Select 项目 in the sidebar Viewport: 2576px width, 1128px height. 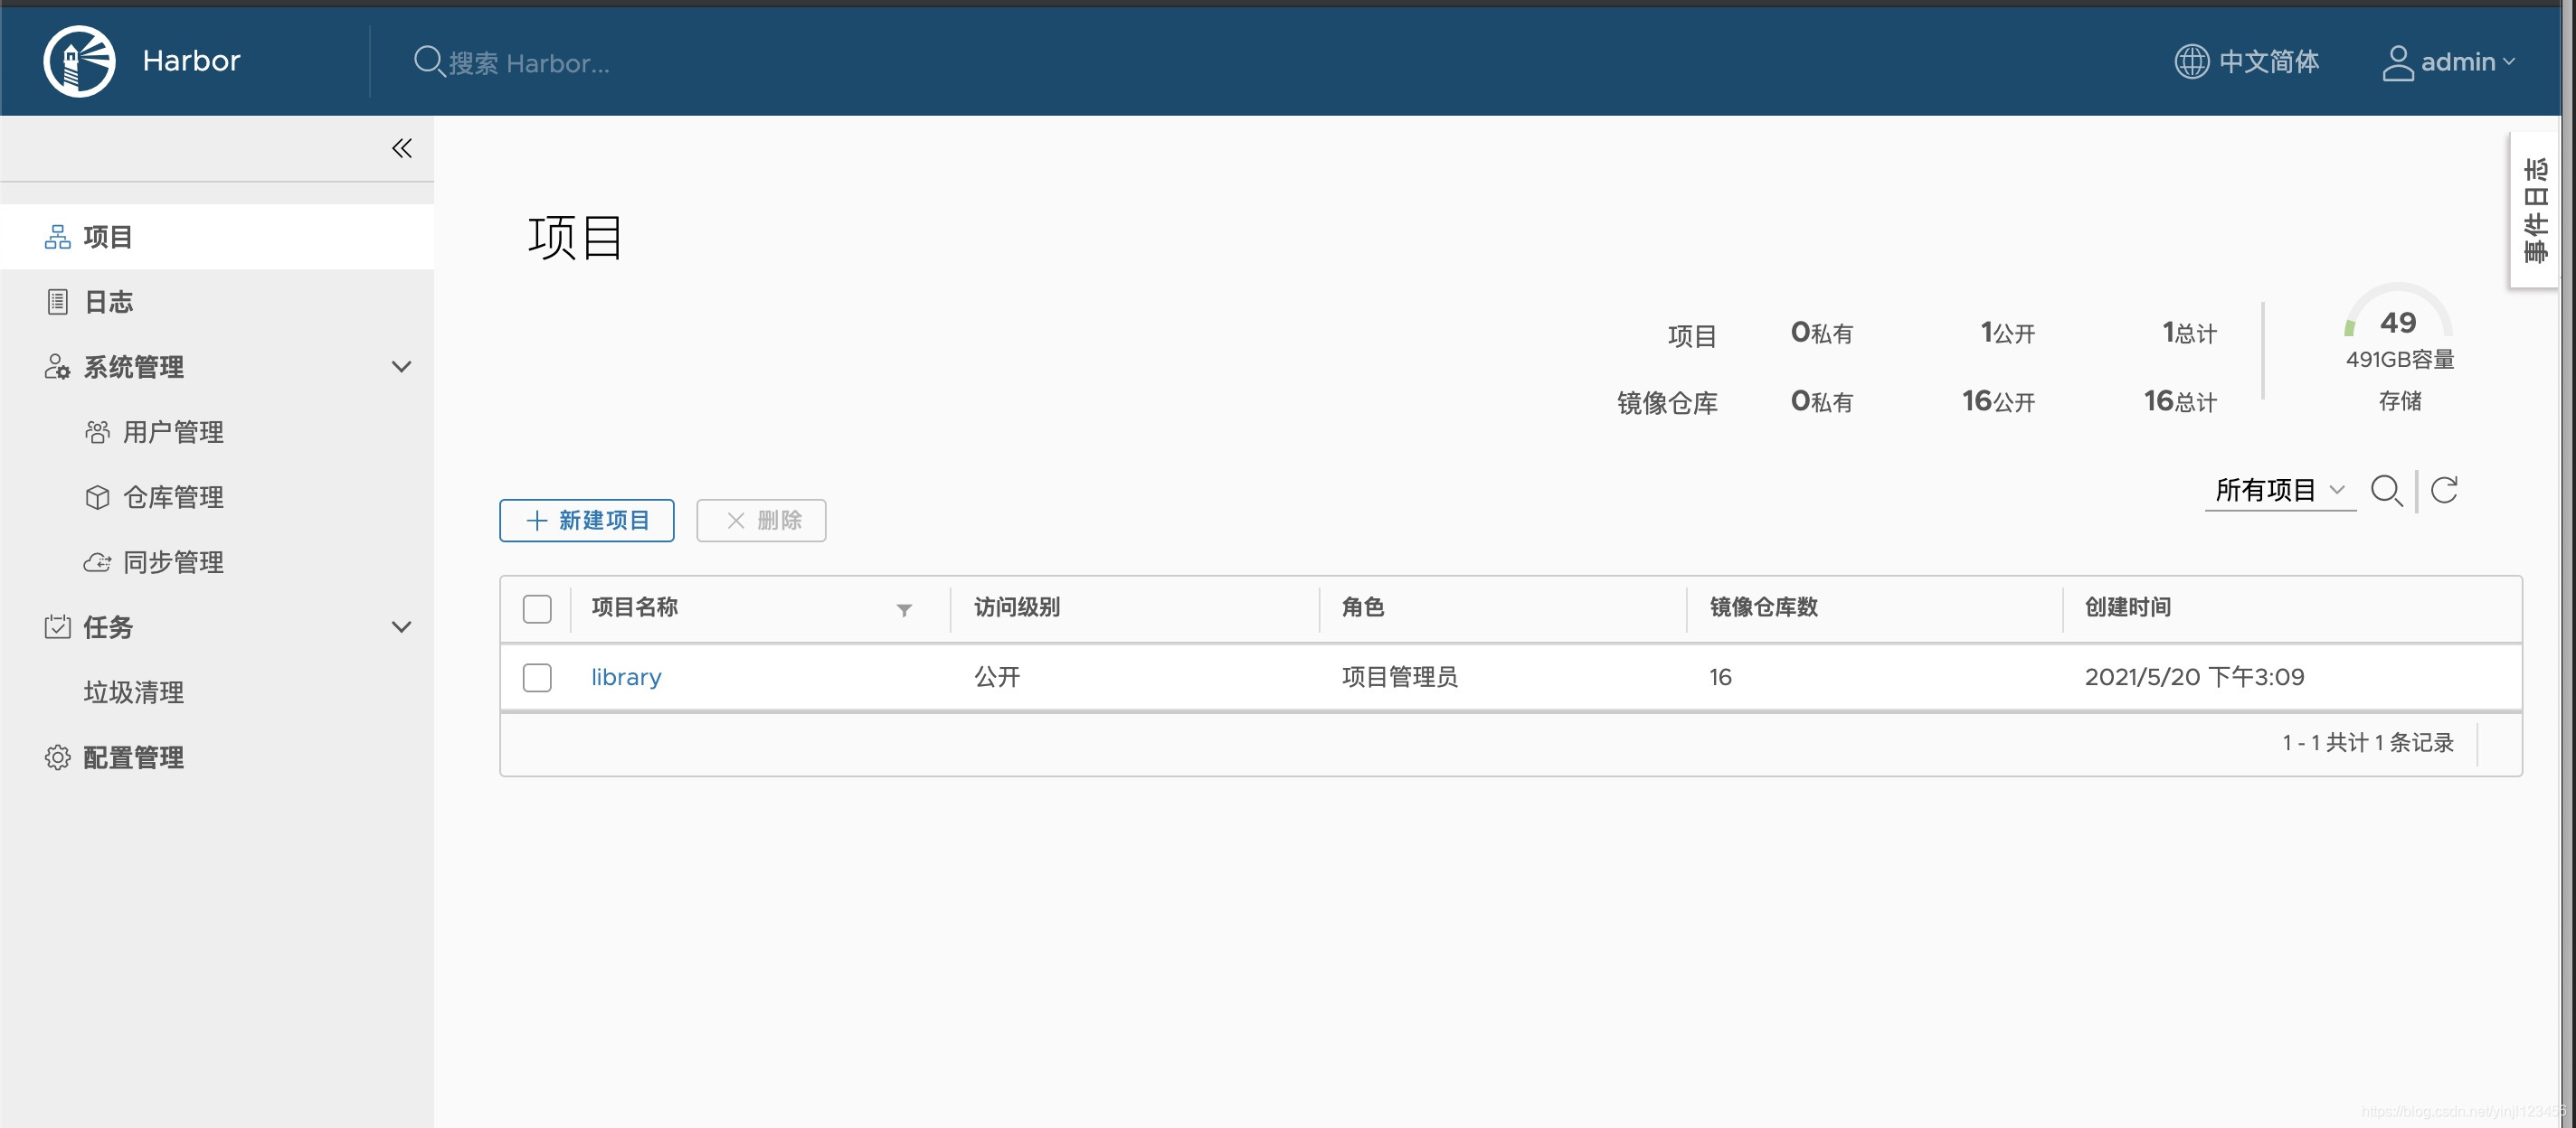pyautogui.click(x=217, y=237)
